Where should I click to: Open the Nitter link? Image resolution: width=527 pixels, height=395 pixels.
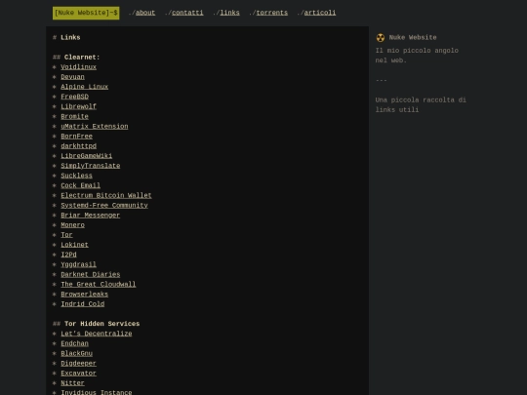click(72, 383)
